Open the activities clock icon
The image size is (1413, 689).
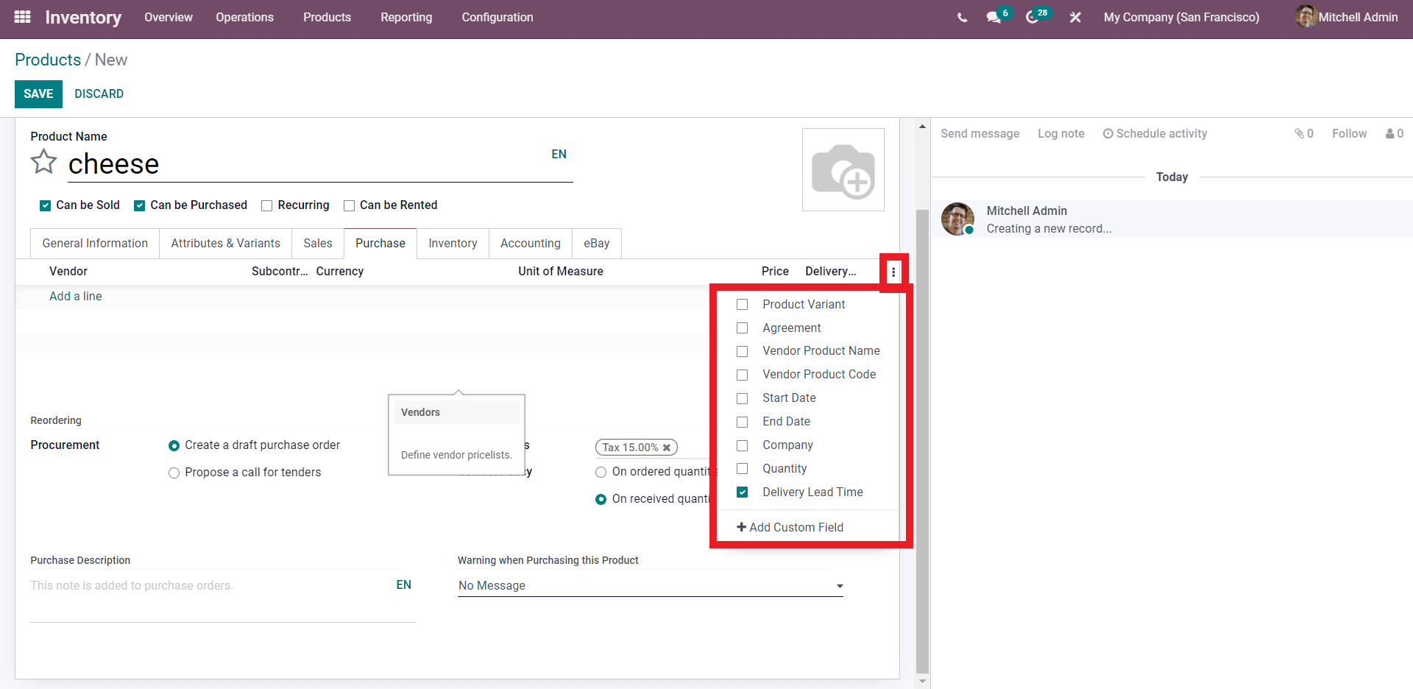[x=1033, y=17]
